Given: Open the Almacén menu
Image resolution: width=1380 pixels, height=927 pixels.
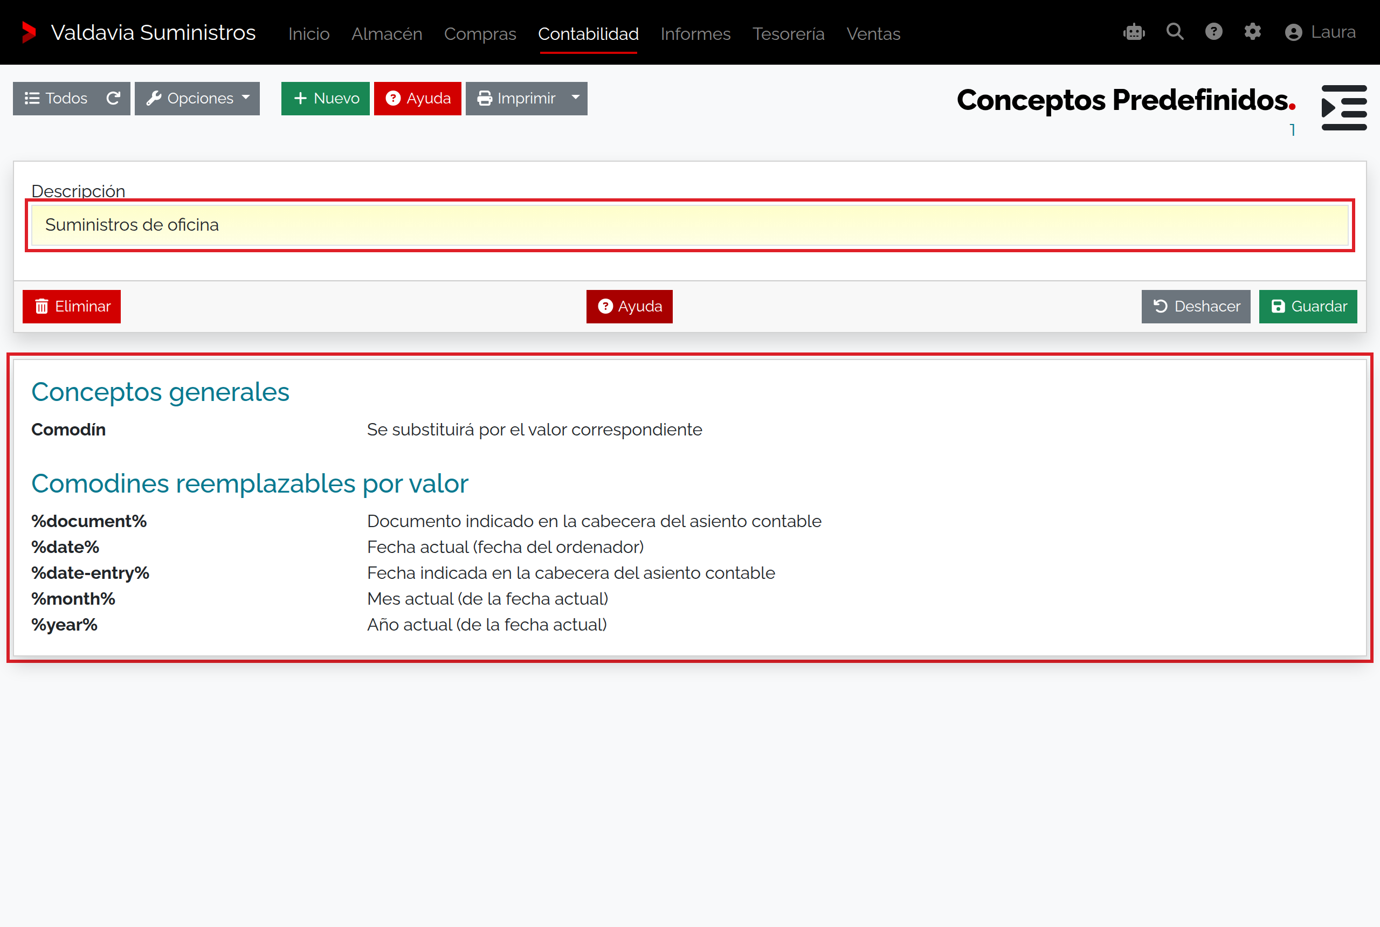Looking at the screenshot, I should (387, 34).
